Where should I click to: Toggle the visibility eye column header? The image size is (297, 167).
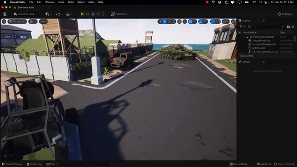pyautogui.click(x=239, y=32)
